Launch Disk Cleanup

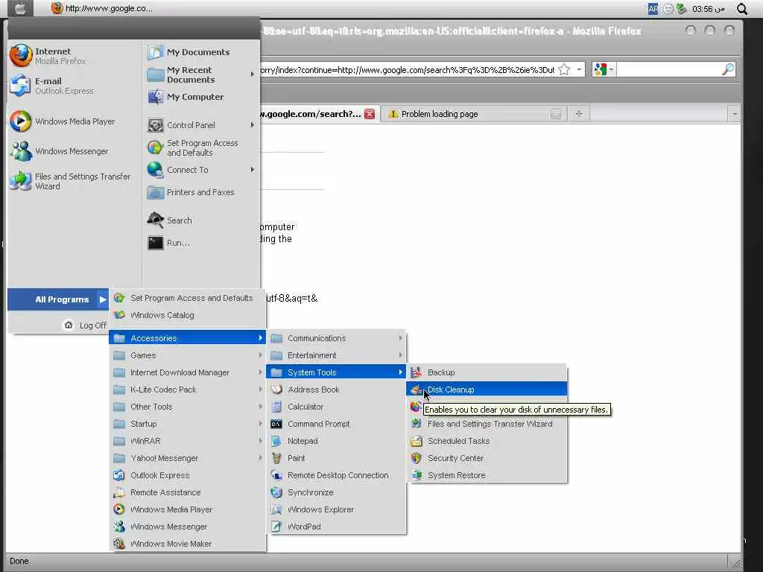[x=487, y=390]
